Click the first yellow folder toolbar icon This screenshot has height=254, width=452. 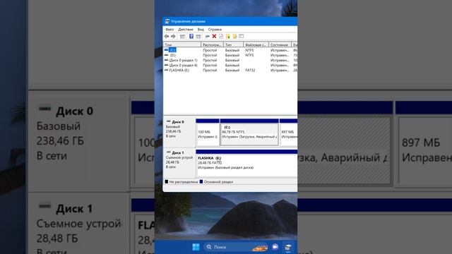[x=227, y=36]
